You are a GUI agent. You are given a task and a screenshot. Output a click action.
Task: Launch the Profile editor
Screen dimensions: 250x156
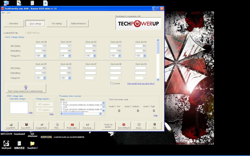[72, 126]
